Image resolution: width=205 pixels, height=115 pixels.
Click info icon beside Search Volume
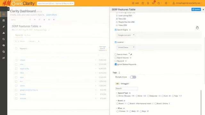point(131,58)
